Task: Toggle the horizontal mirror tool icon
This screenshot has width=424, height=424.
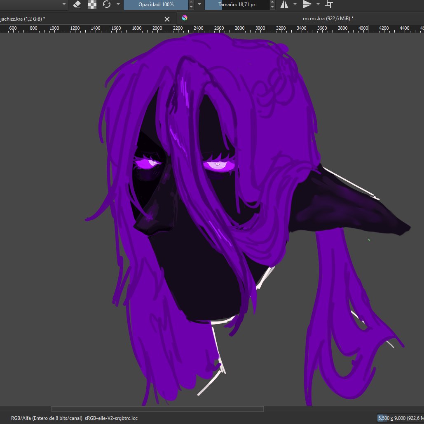Action: [x=284, y=4]
